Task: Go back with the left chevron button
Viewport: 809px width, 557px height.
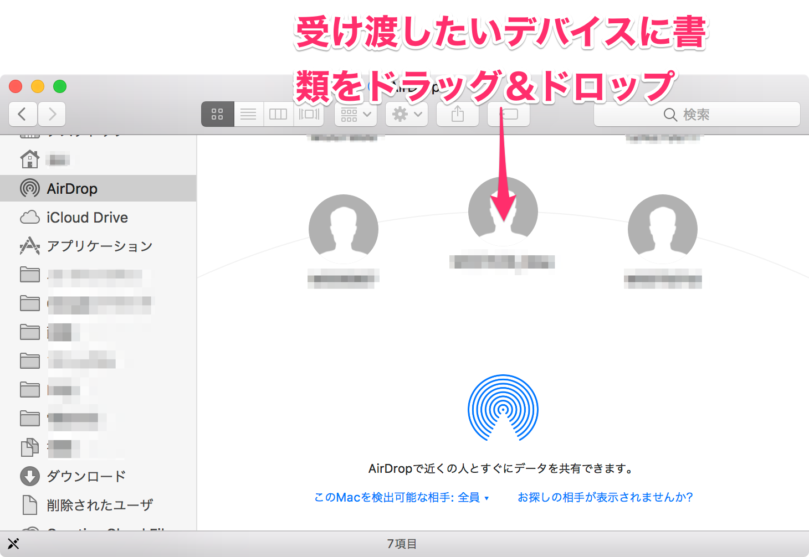Action: (23, 115)
